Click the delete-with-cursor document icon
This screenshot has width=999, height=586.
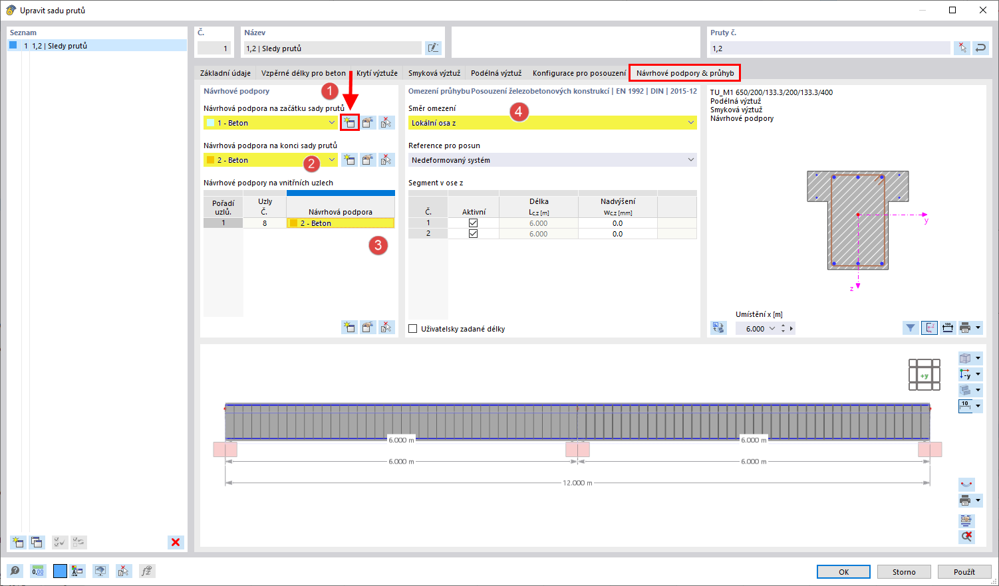coord(124,571)
